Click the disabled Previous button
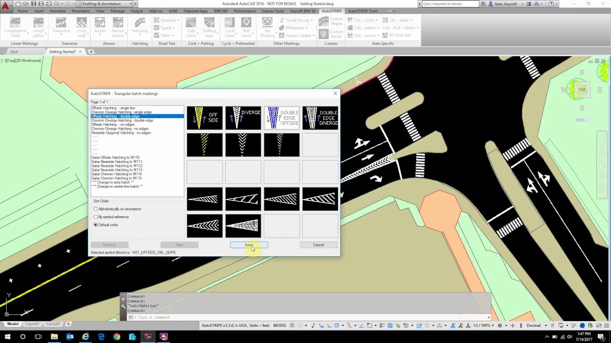The image size is (611, 343). coord(109,245)
